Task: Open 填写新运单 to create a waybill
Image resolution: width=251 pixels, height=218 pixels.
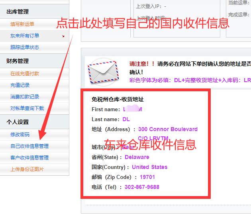Action: coord(22,24)
